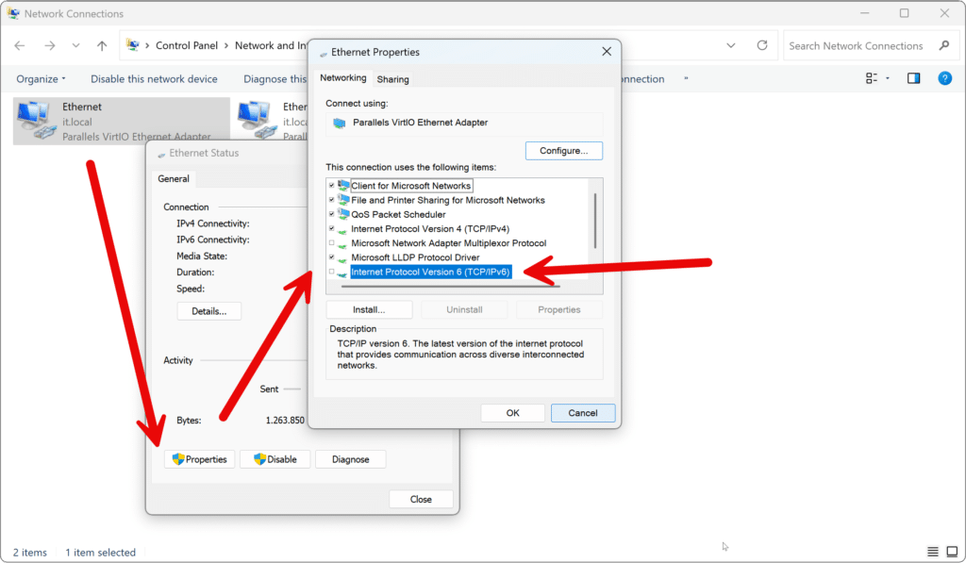The image size is (966, 563).
Task: Switch to list view via status bar icon
Action: (932, 551)
